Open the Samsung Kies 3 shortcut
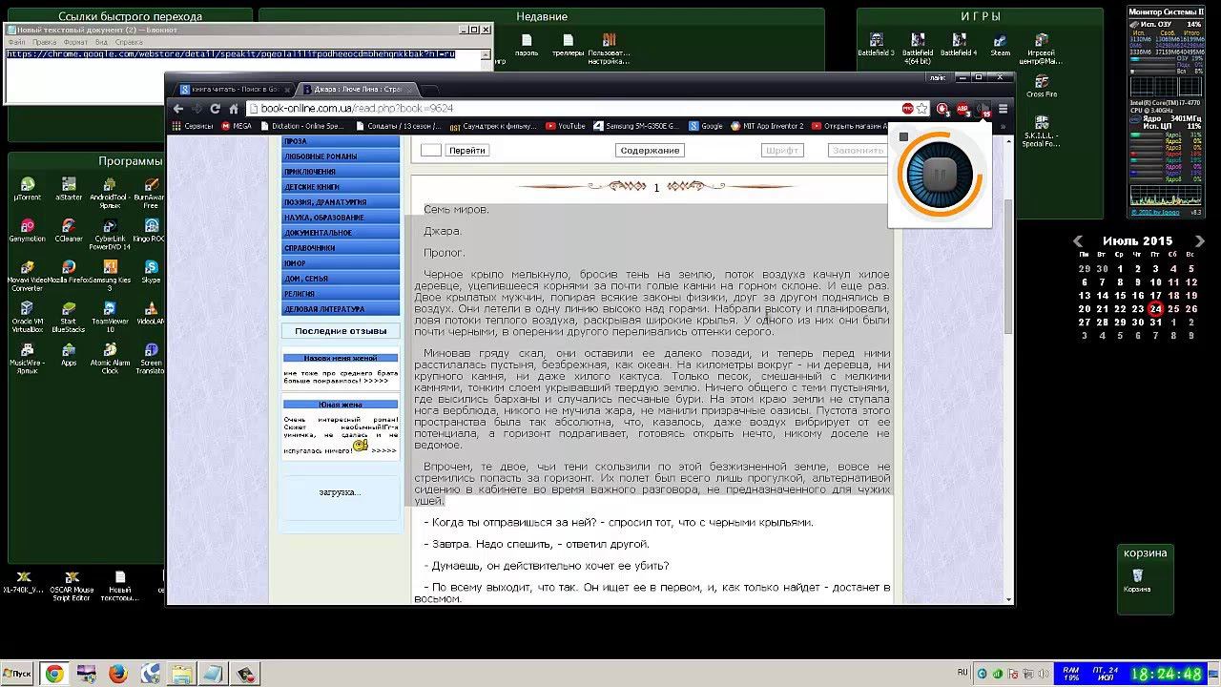Viewport: 1221px width, 687px height. tap(110, 273)
